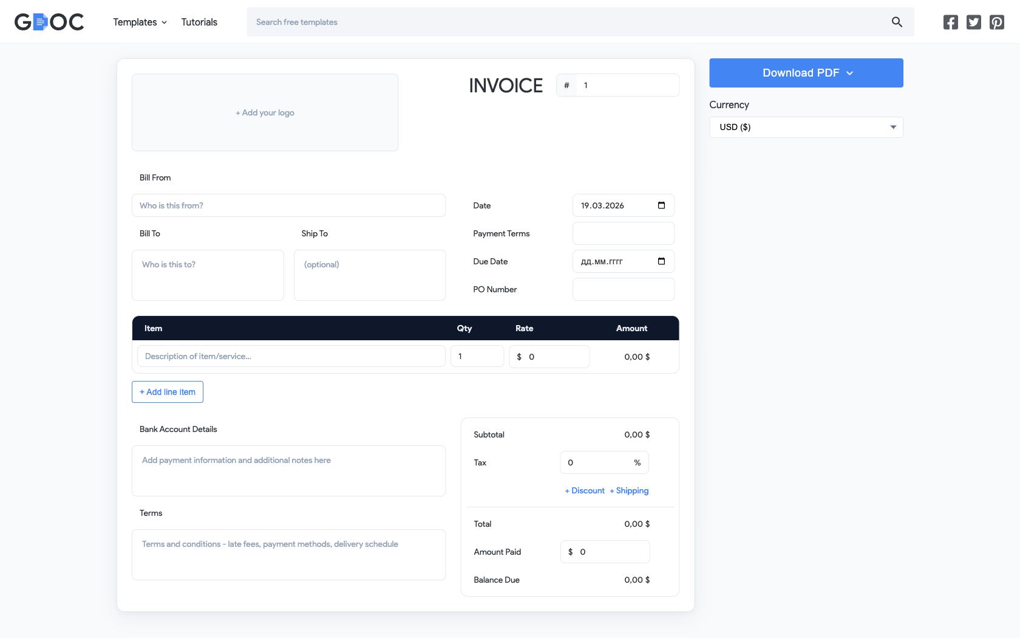This screenshot has height=638, width=1020.
Task: Click the Add your logo area
Action: [x=265, y=112]
